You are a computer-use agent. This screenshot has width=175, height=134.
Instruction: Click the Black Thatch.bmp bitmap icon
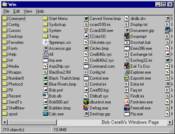tap(46, 78)
